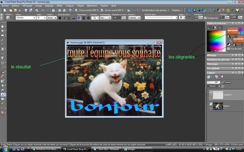Click the Save floppy disk icon
The width and height of the screenshot is (244, 152).
(x=26, y=10)
